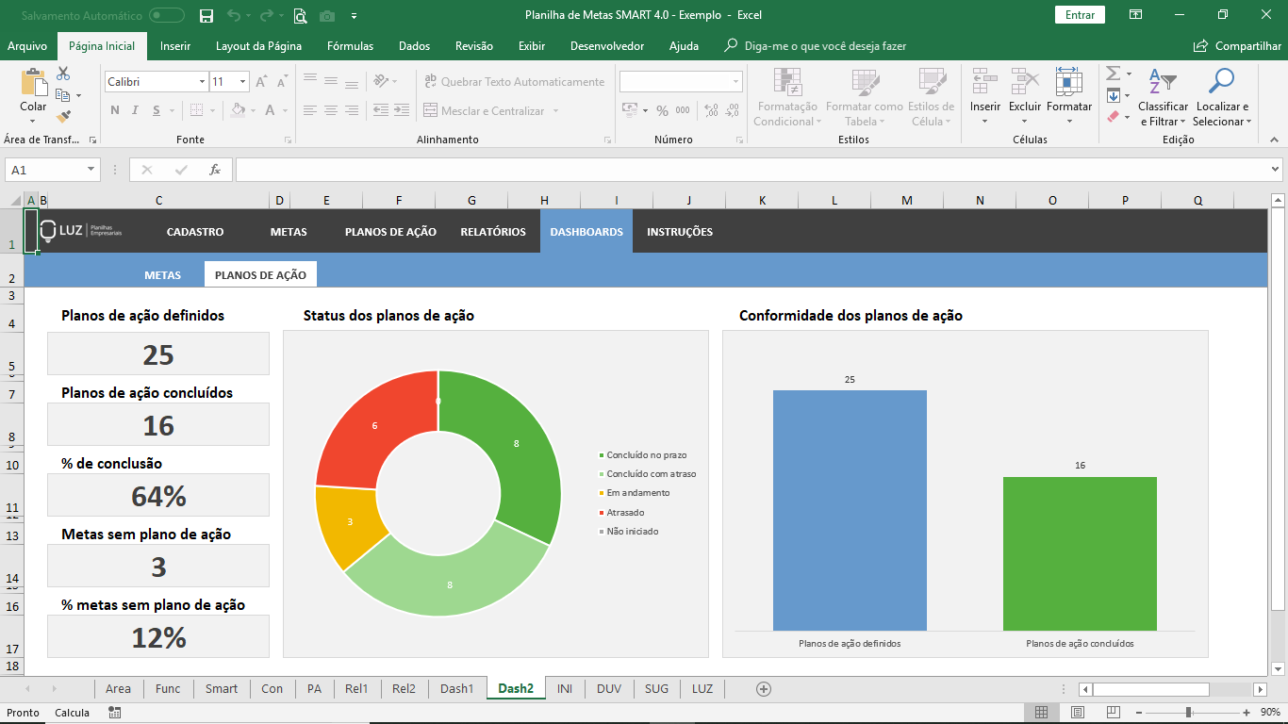Add a new sheet with plus icon
Screen dimensions: 1288x724
(764, 689)
